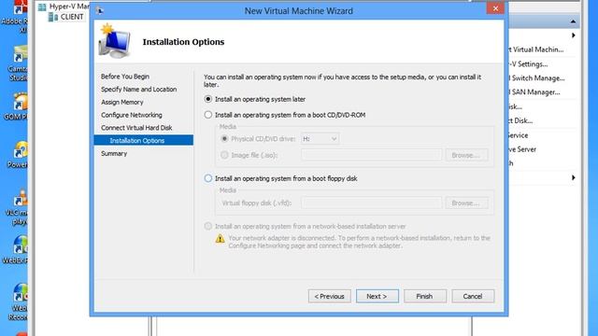Open Virtual Switch Manager in Actions pane
598x336 pixels.
pos(536,78)
